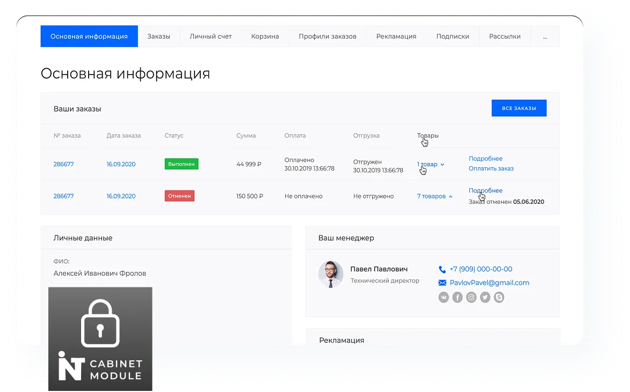Image resolution: width=630 pixels, height=392 pixels.
Task: Click the PavlovPavel@gmail.com email link
Action: [x=489, y=283]
